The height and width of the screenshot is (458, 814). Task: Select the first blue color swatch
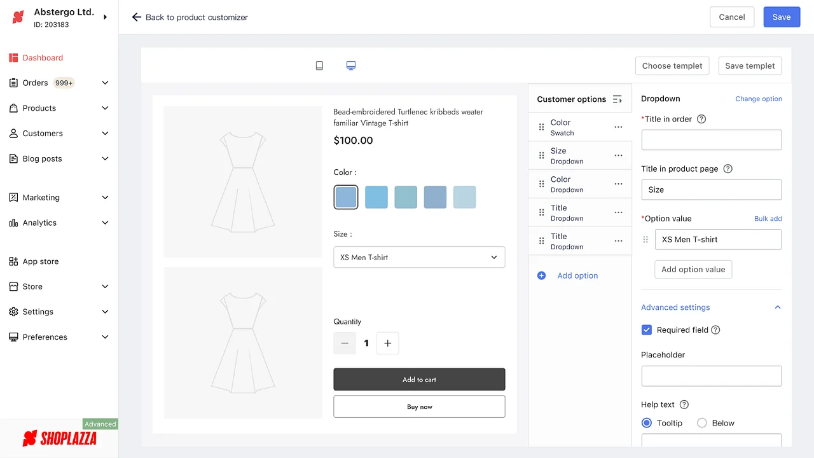[345, 197]
